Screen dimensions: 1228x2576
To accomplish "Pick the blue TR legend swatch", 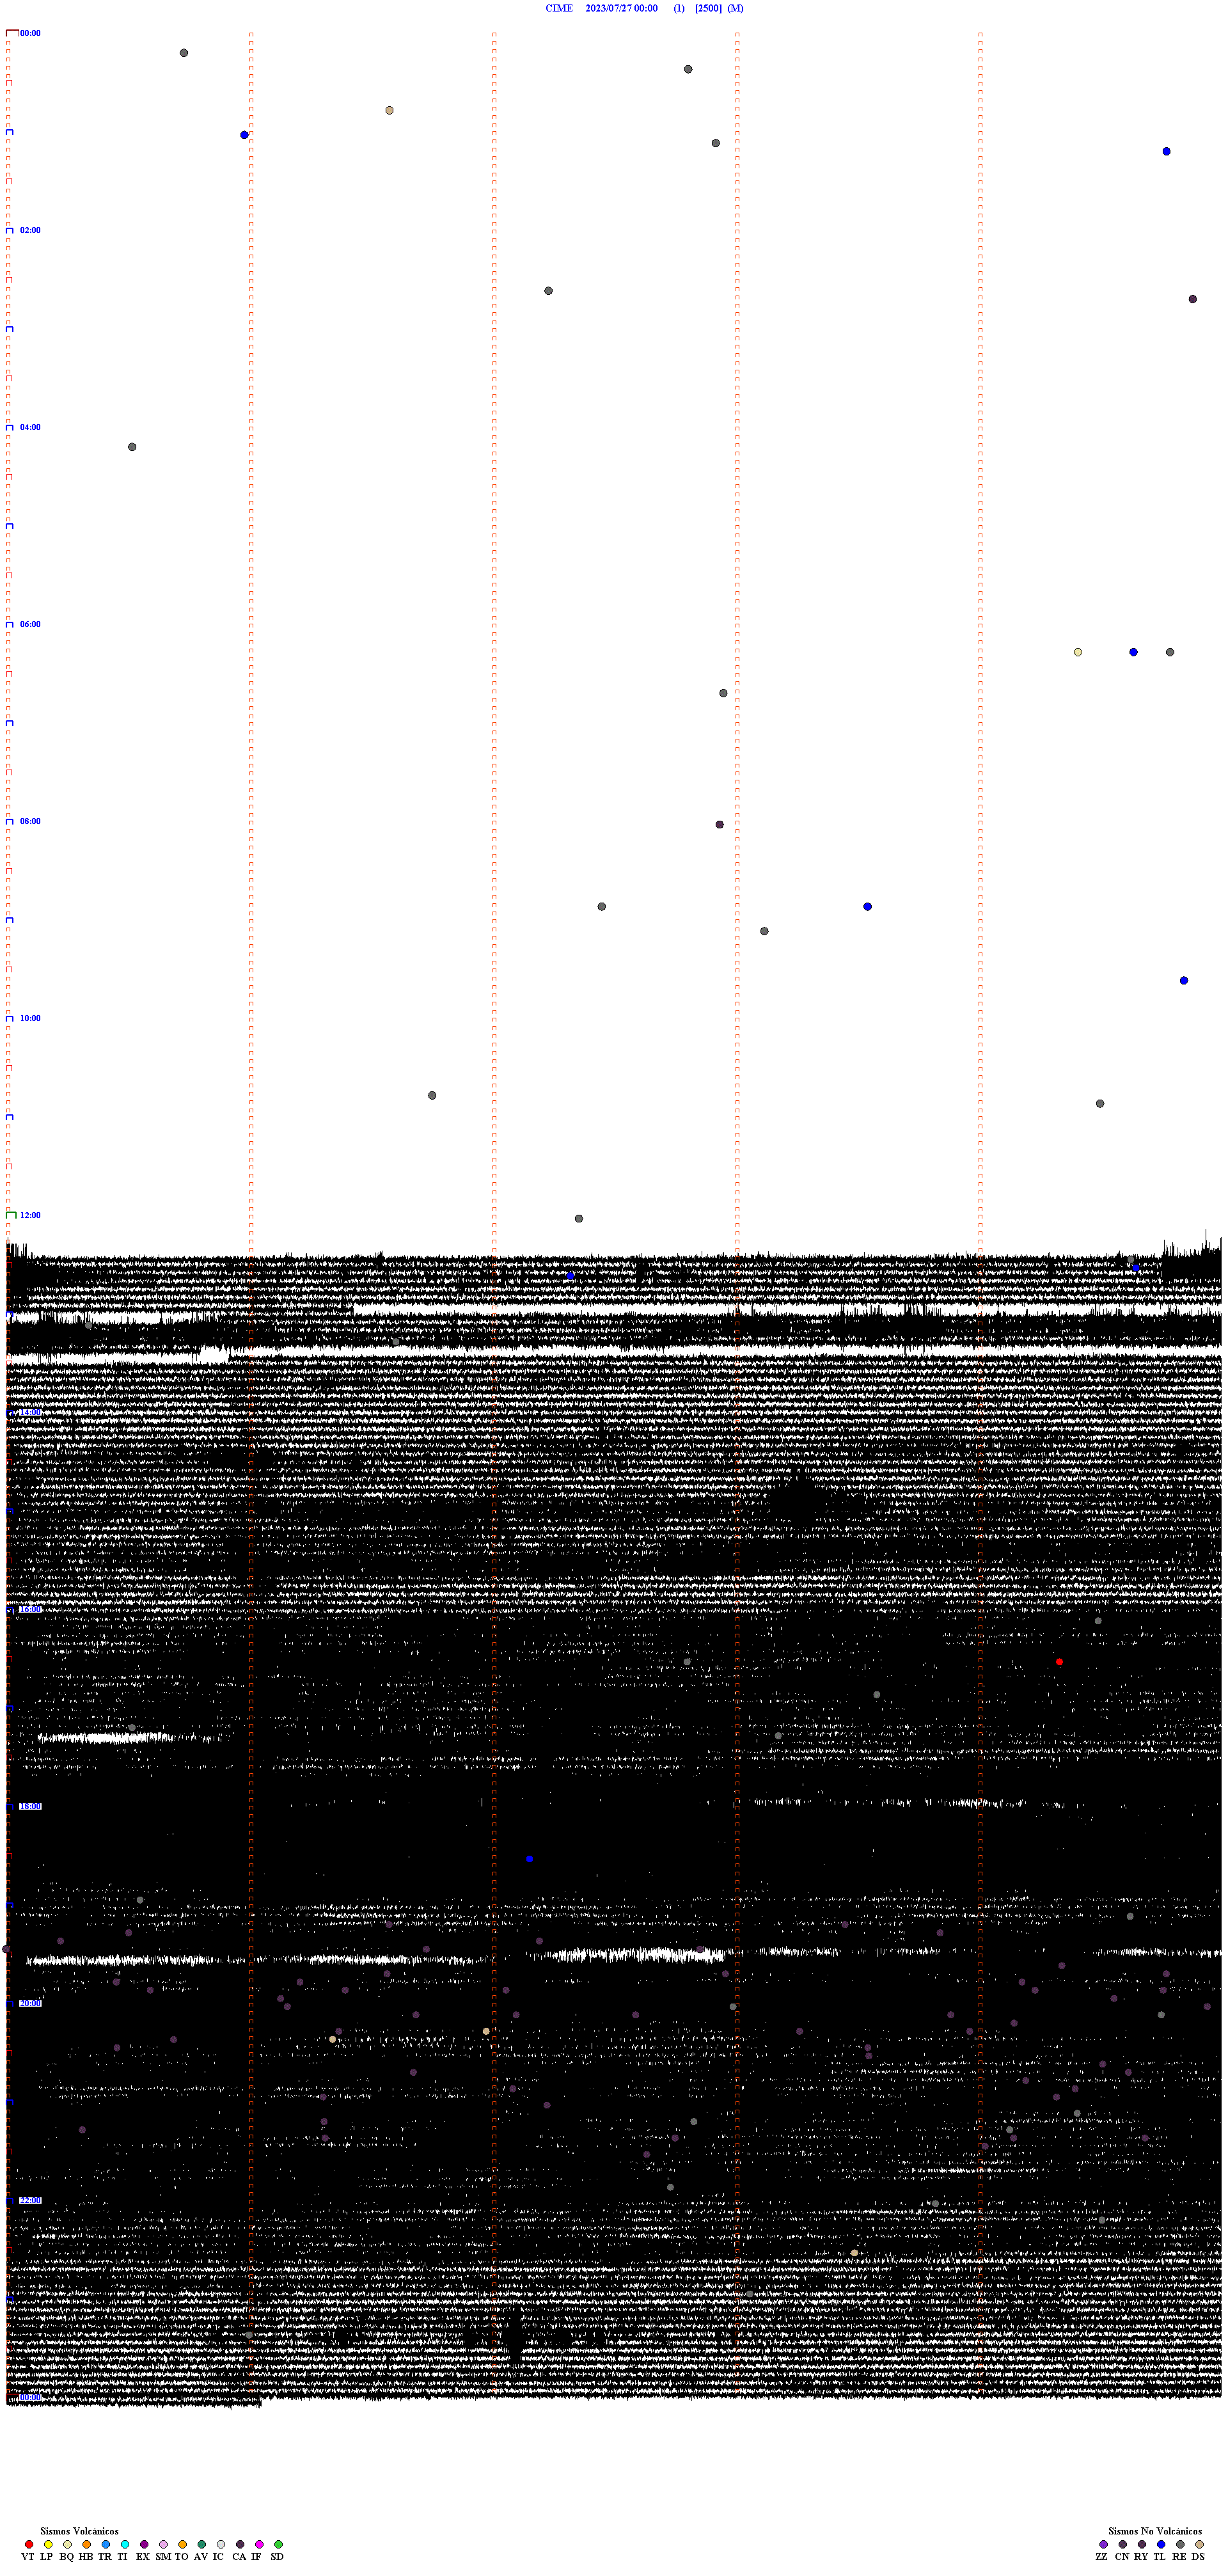I will coord(106,2545).
